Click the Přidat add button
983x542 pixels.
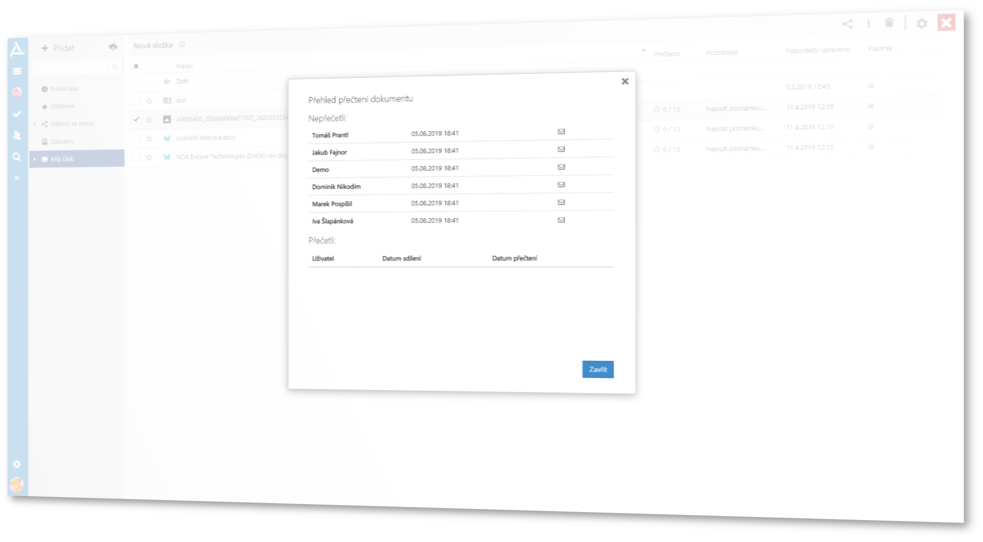[x=58, y=48]
